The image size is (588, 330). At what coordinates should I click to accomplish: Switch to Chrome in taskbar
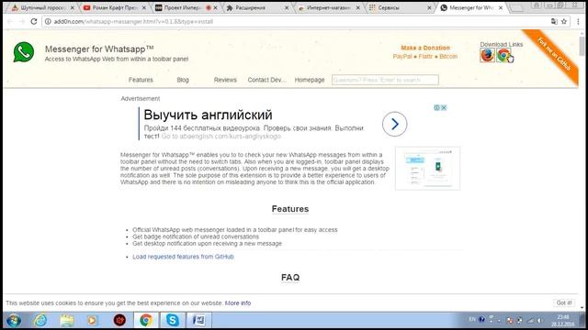click(x=146, y=320)
